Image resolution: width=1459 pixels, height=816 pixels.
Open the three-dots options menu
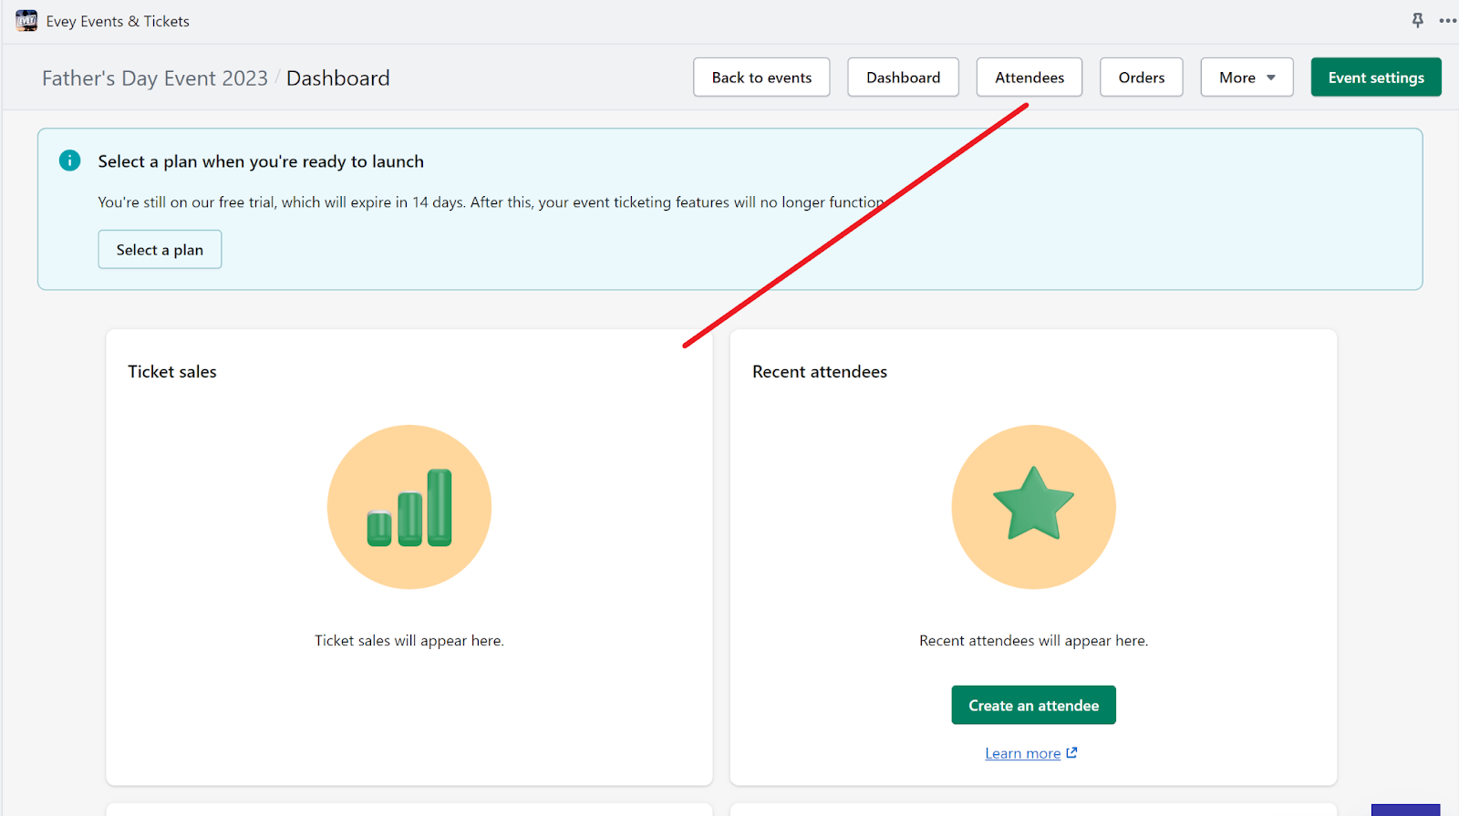[x=1447, y=20]
